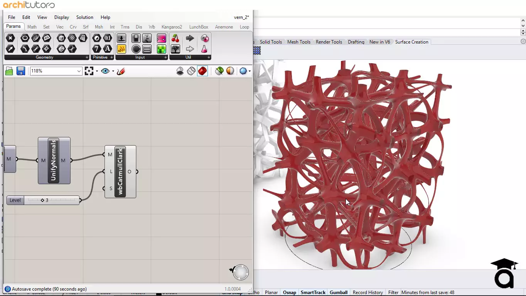Screen dimensions: 526x296
Task: Open the zoom extents dropdown arrow
Action: click(97, 71)
